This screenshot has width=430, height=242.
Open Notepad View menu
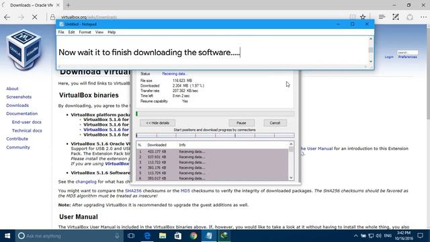[x=99, y=32]
